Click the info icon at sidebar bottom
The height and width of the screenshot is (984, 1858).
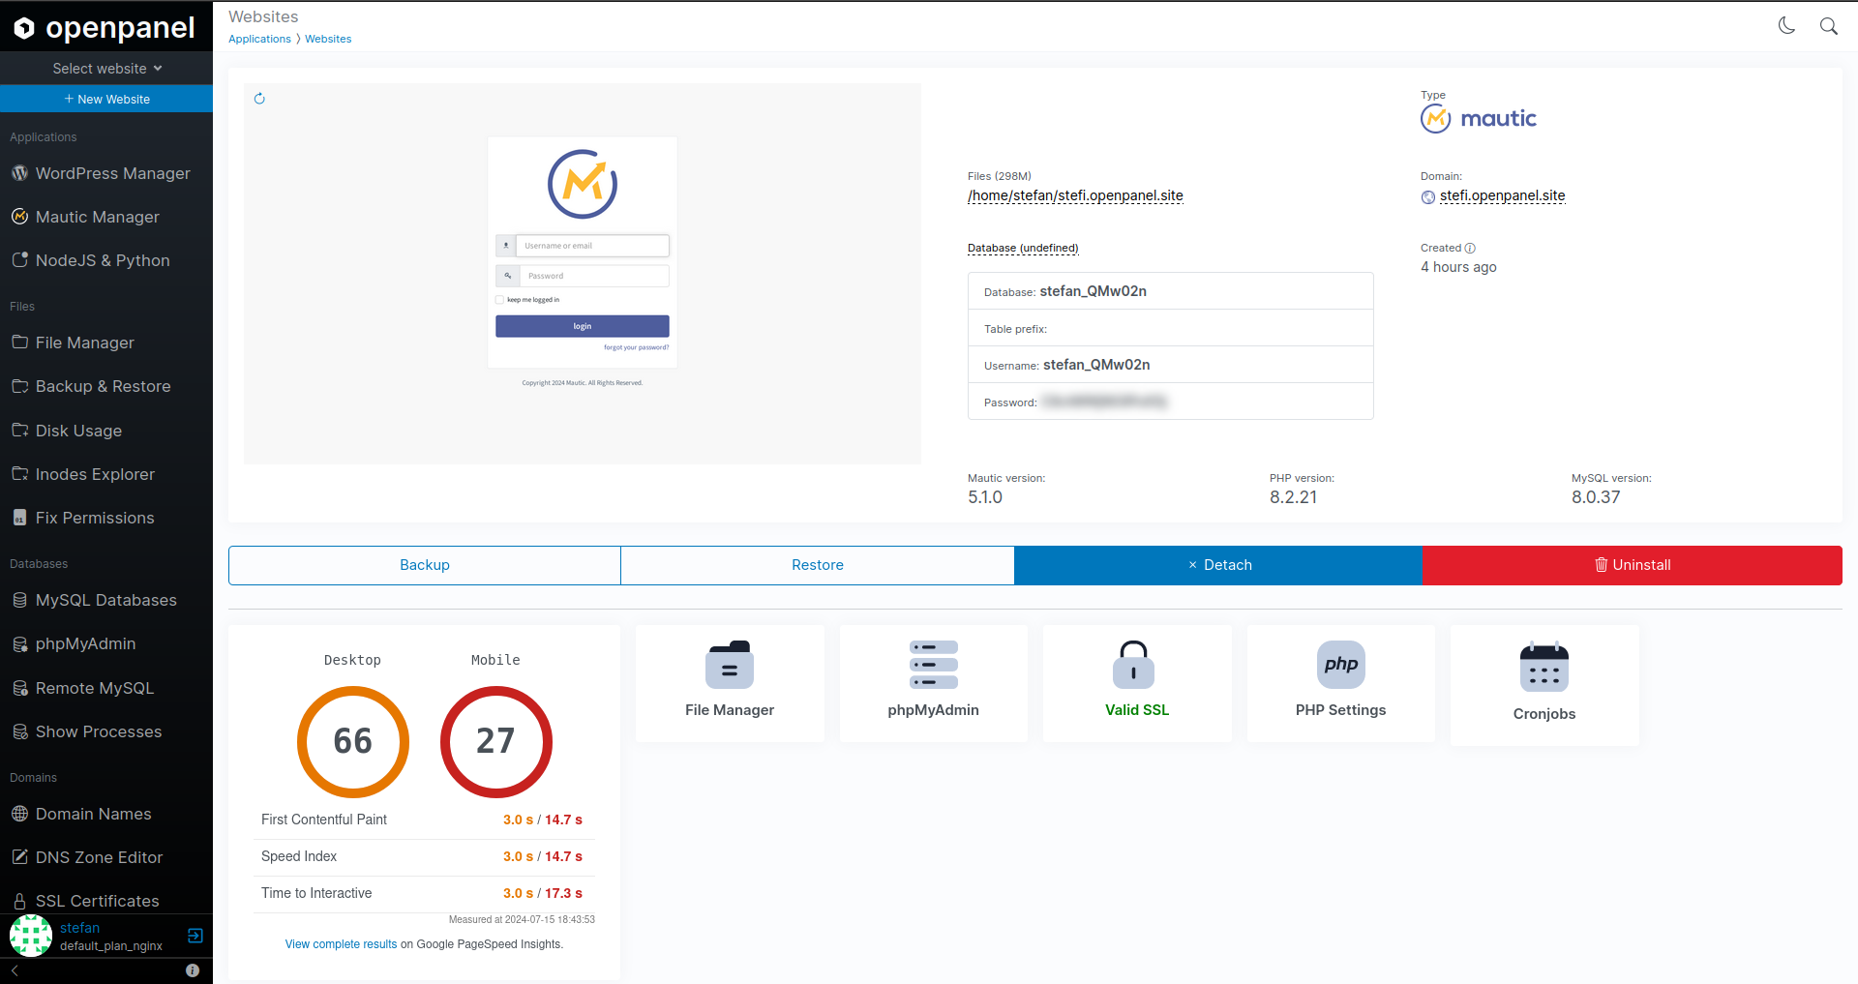pos(193,970)
